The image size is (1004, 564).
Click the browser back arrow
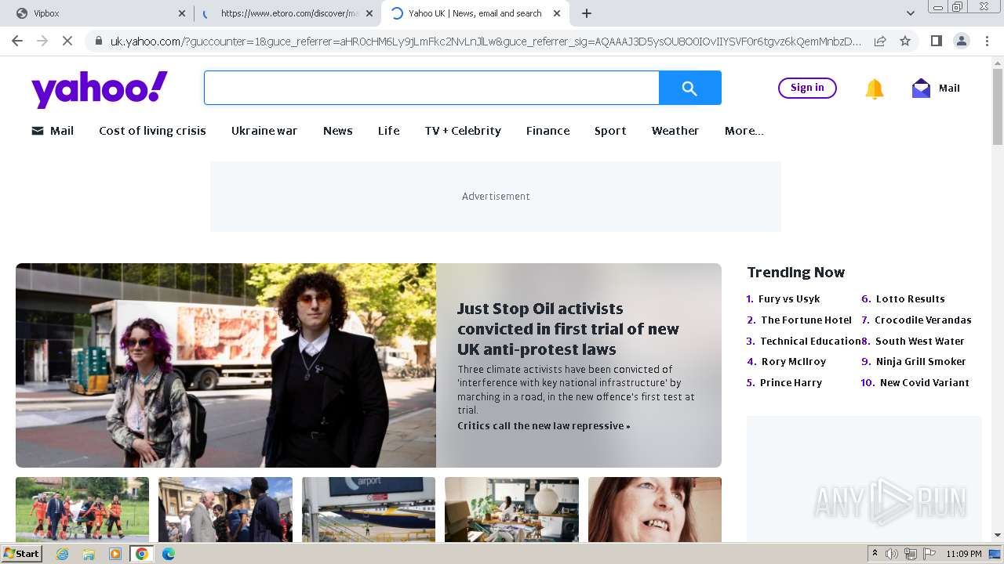click(x=17, y=41)
